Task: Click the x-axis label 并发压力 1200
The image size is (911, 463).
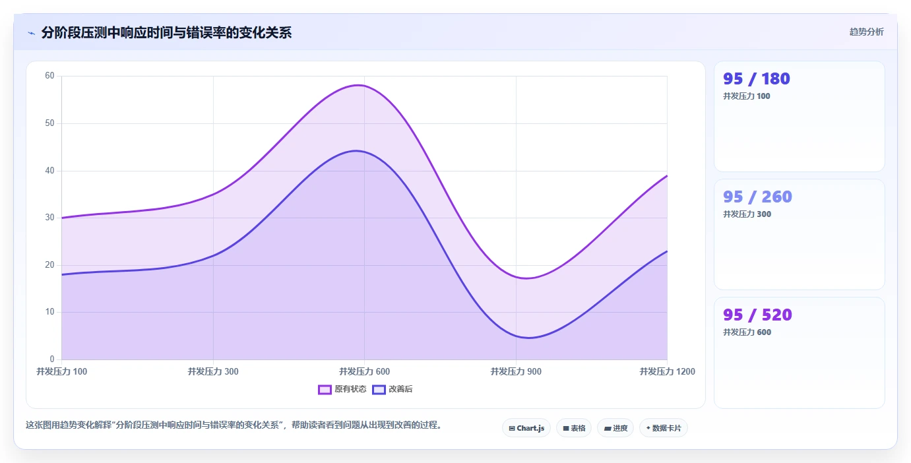Action: 667,372
